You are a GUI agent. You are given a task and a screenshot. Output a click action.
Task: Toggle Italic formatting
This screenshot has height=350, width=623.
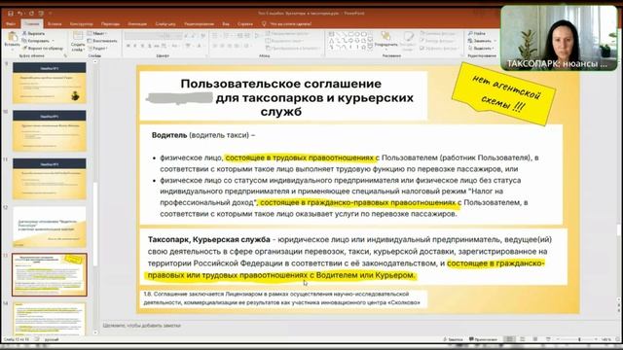coord(135,47)
